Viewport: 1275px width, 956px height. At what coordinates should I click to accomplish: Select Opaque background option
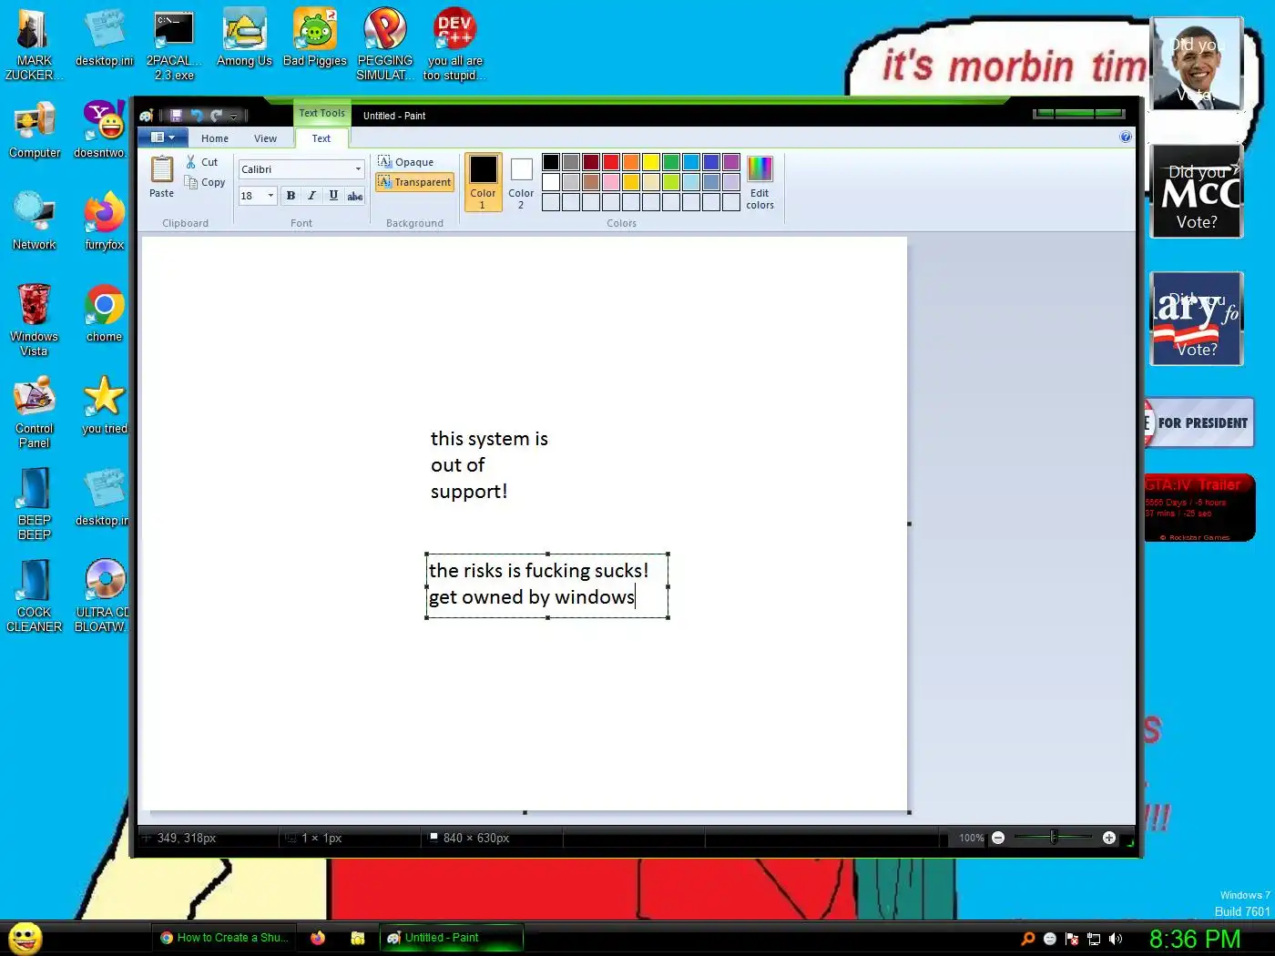point(406,162)
